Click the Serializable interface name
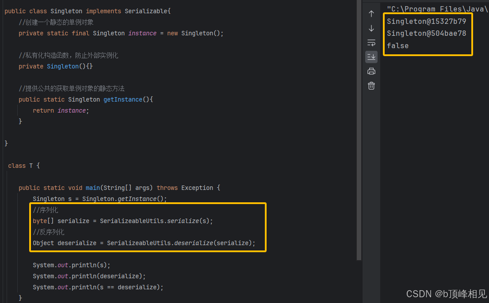This screenshot has width=489, height=303. pos(146,11)
